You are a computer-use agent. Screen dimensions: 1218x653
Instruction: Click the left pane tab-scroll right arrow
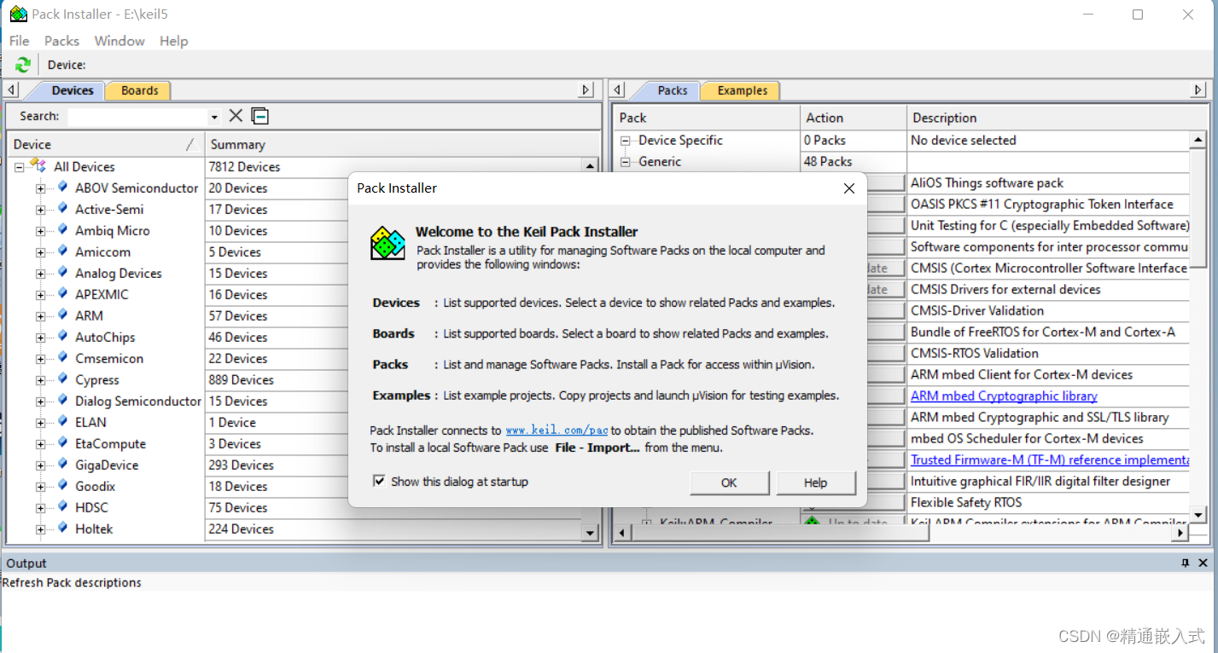pyautogui.click(x=586, y=90)
